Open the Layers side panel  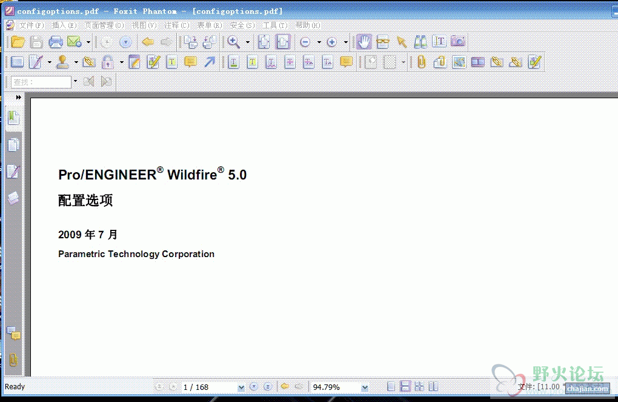coord(13,198)
